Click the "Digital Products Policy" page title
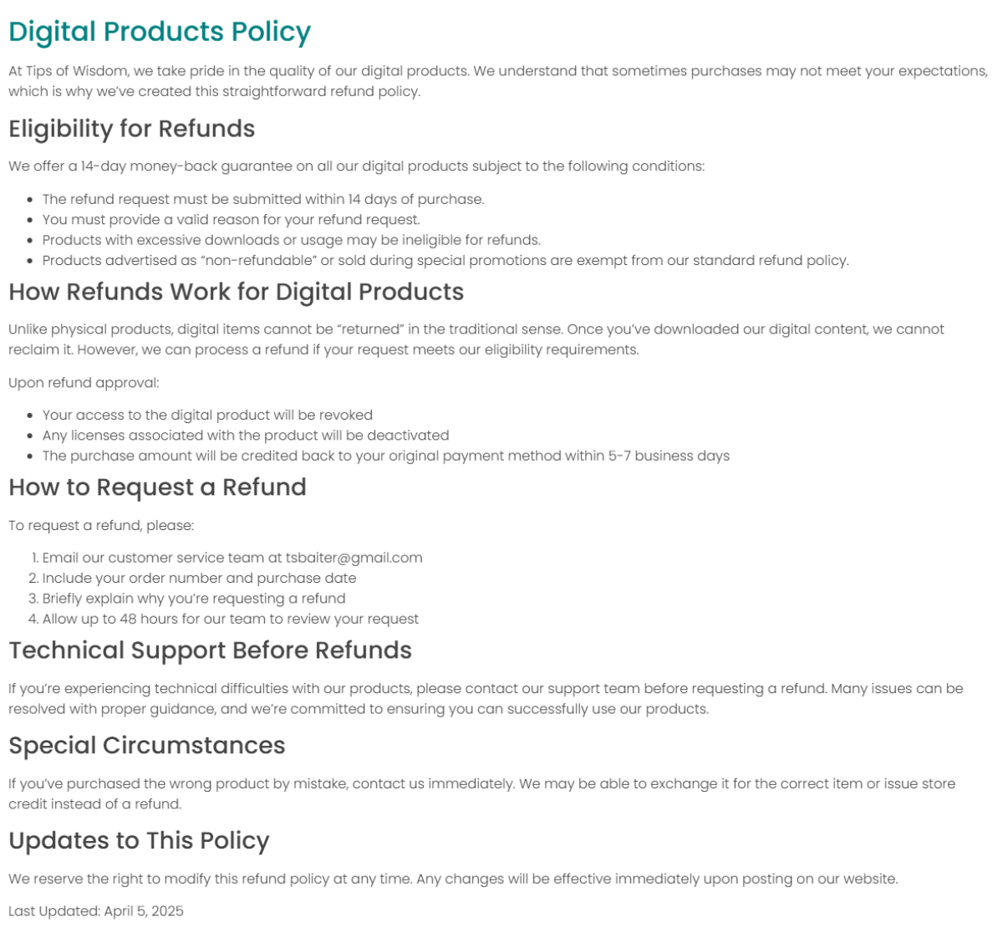 click(x=160, y=32)
